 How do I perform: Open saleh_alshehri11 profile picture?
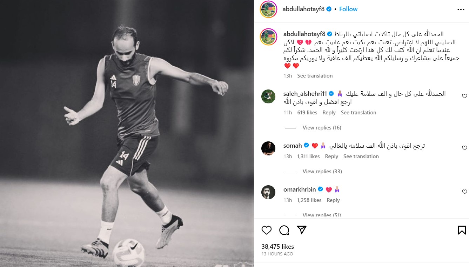268,96
